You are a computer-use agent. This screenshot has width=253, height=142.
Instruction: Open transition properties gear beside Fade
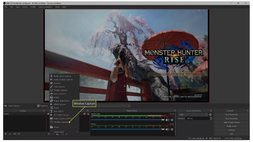pos(210,114)
